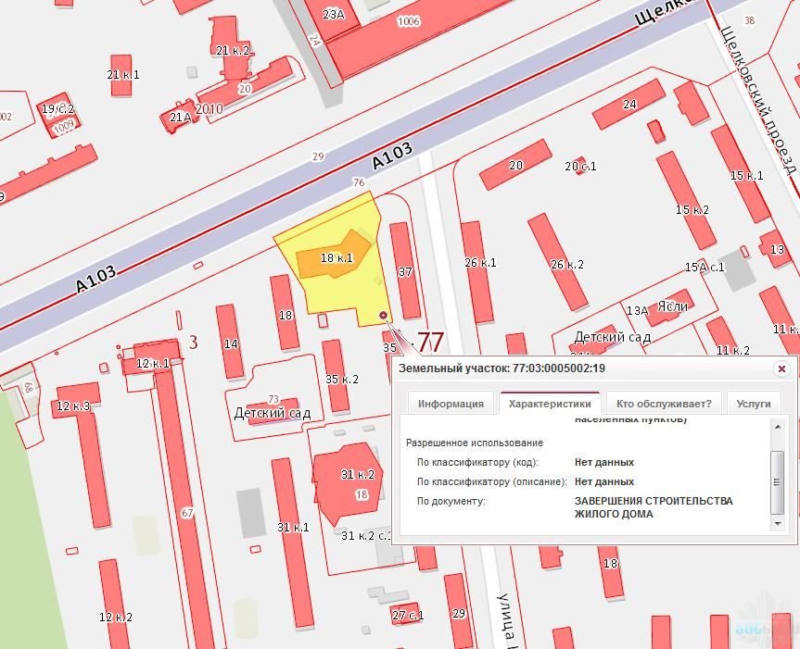The width and height of the screenshot is (800, 649).
Task: Click building 31 к.1 footprint
Action: tap(291, 528)
